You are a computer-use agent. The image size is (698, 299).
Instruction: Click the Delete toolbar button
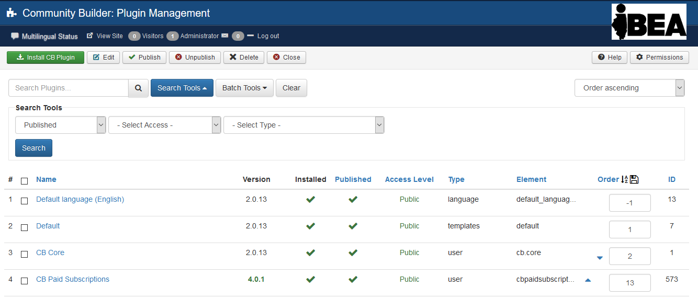(x=244, y=57)
